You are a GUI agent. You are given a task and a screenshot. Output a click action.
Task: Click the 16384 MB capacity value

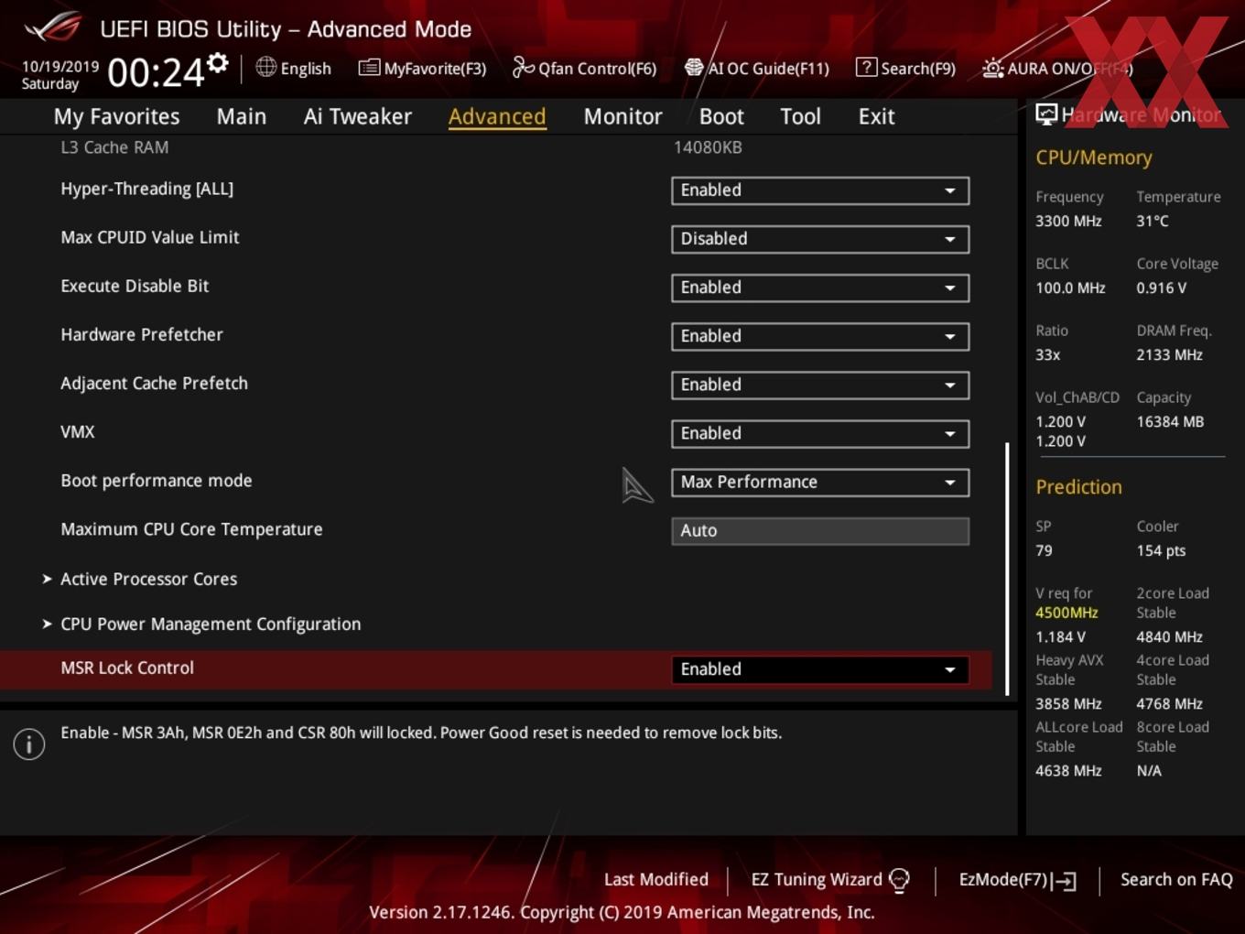pos(1170,422)
